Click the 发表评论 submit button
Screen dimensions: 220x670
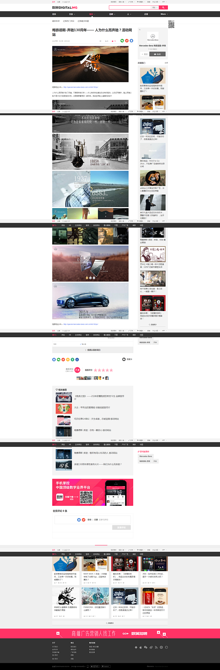121,528
